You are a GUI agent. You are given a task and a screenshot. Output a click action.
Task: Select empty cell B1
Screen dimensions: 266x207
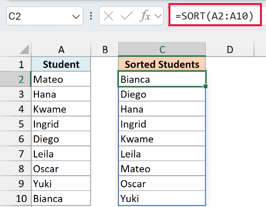(x=105, y=64)
